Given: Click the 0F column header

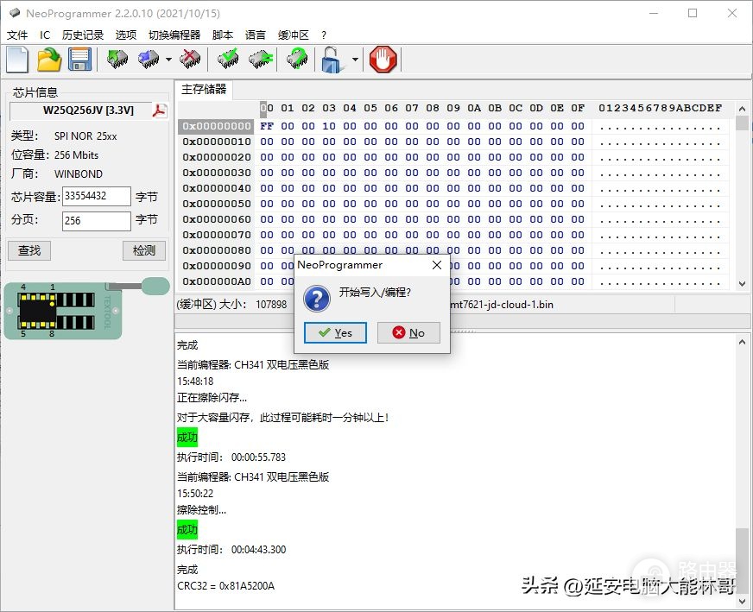Looking at the screenshot, I should pos(578,109).
